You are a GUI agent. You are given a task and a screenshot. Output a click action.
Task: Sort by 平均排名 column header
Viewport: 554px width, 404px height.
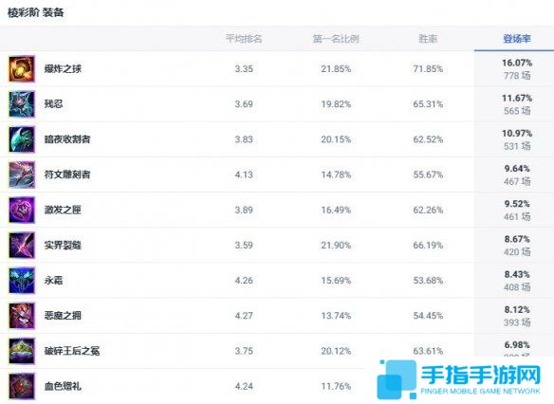pos(244,39)
